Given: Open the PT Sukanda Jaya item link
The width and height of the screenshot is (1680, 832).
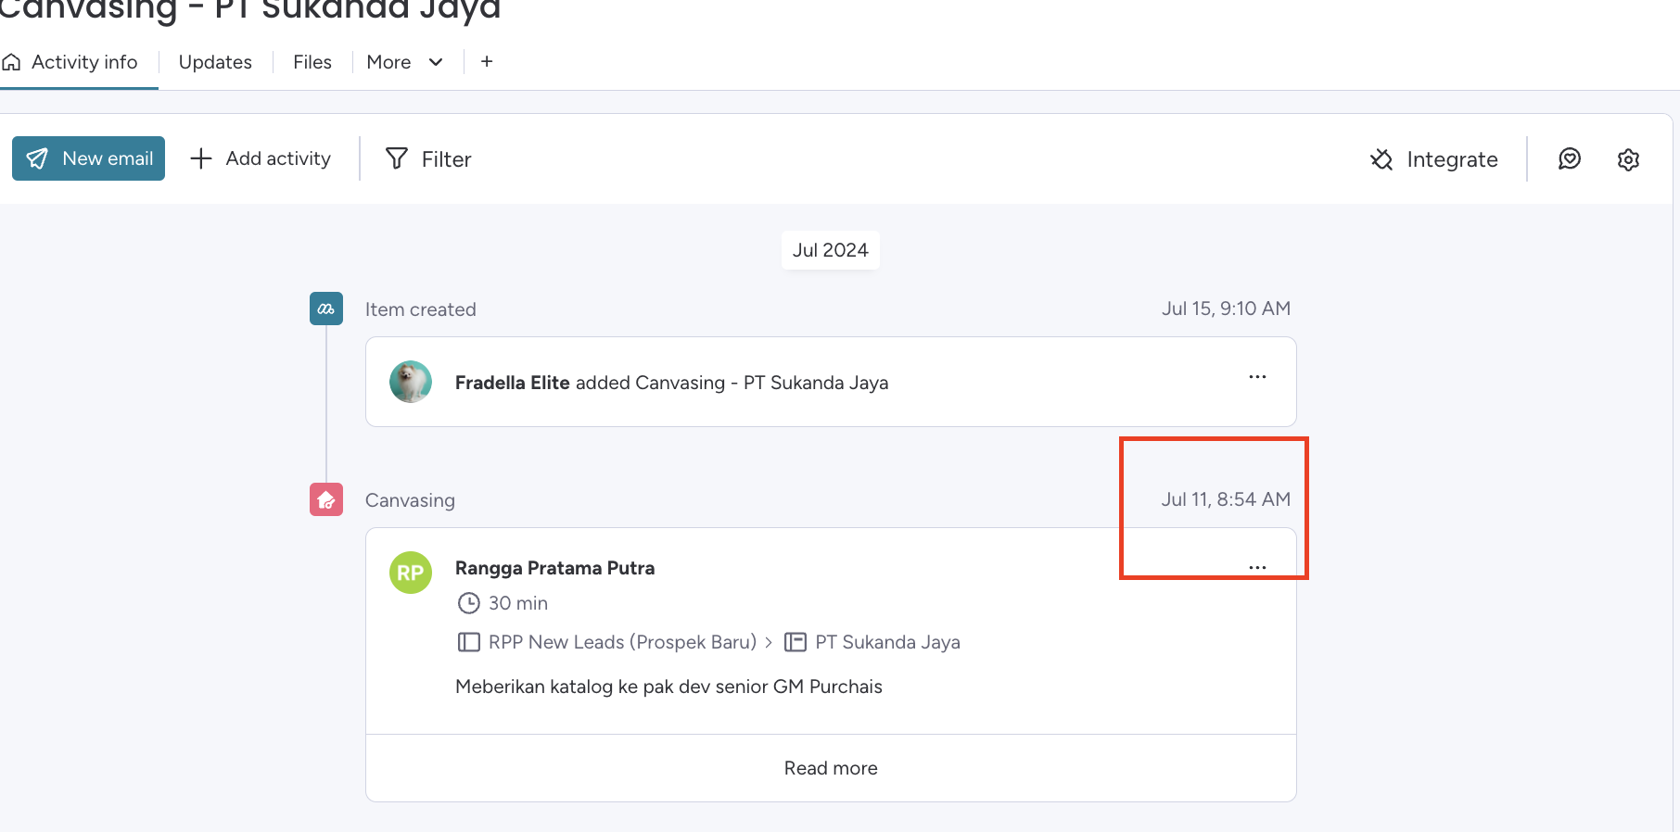Looking at the screenshot, I should 886,642.
